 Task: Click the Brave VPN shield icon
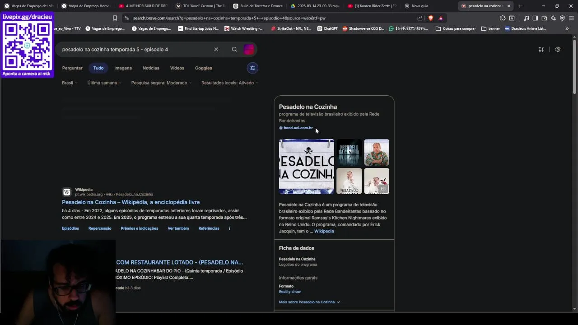(x=562, y=18)
